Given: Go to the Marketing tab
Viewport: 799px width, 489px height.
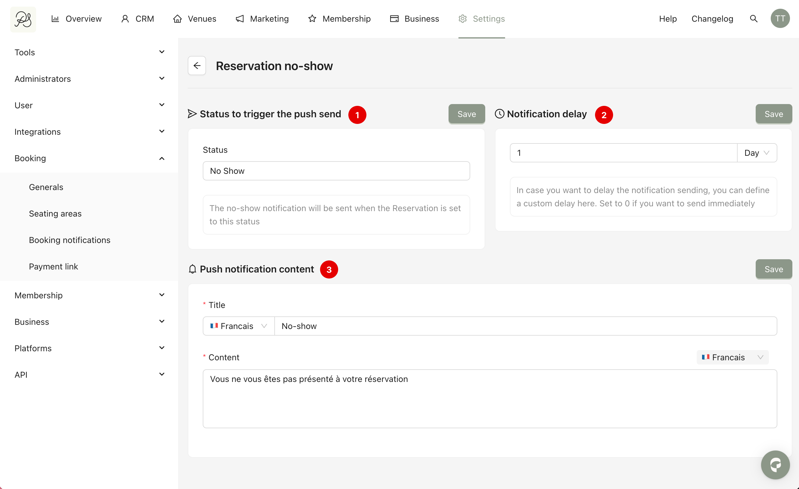Looking at the screenshot, I should pos(262,19).
